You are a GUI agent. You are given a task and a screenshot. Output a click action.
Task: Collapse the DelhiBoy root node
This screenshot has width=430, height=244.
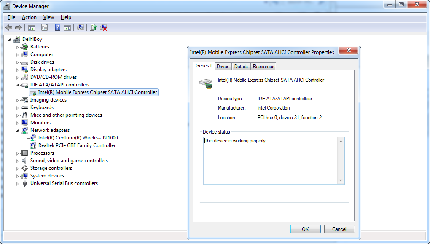(9, 40)
